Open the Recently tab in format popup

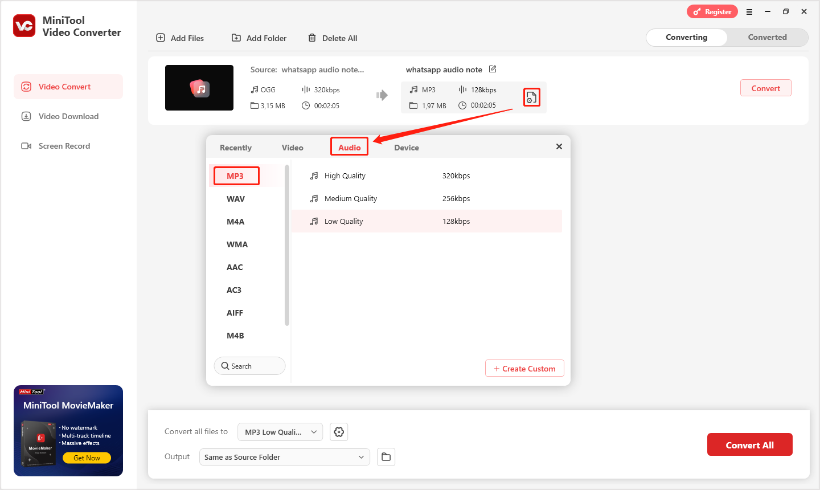tap(236, 148)
